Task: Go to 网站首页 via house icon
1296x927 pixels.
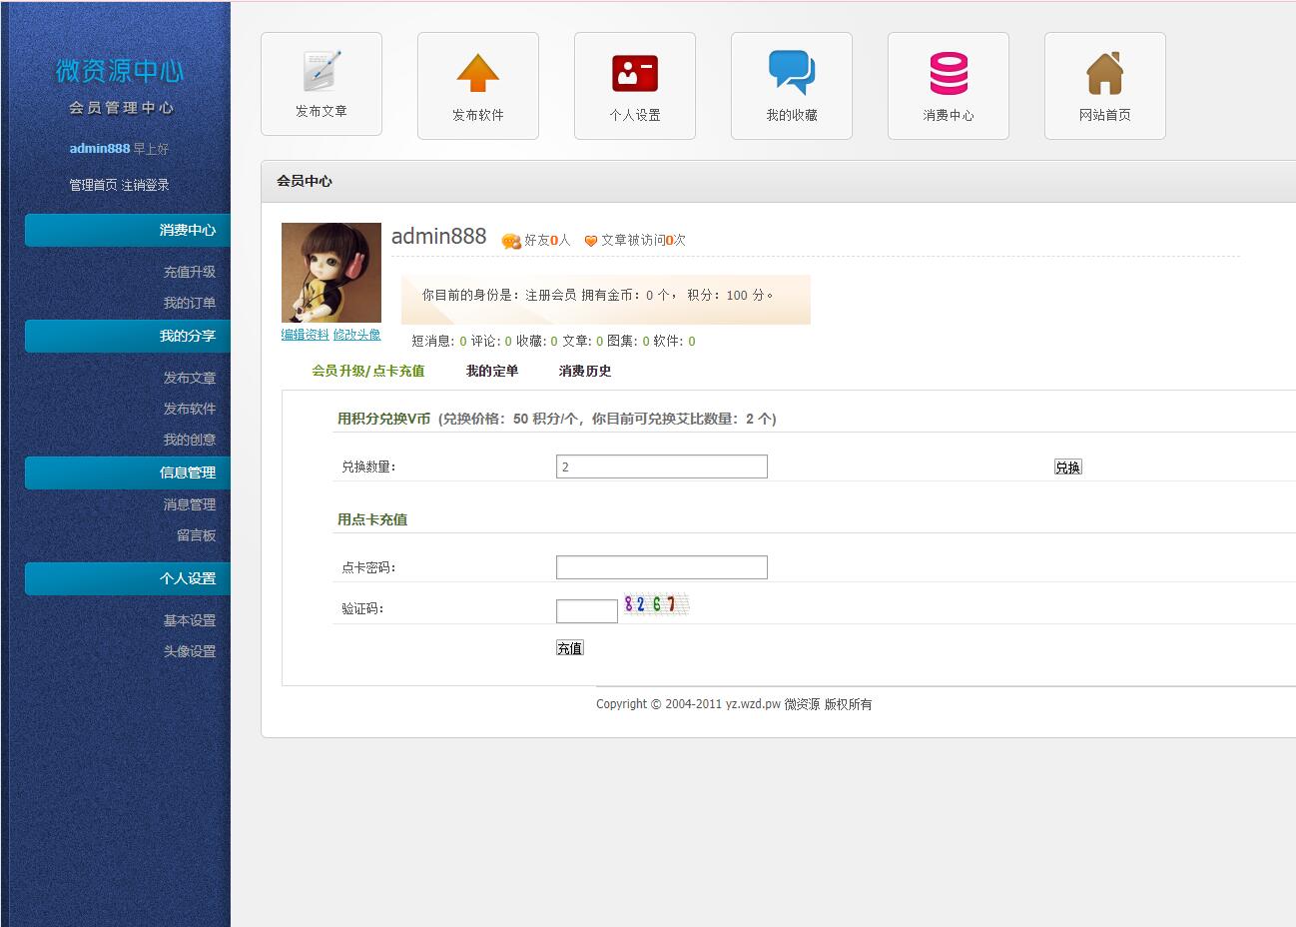Action: click(x=1104, y=74)
